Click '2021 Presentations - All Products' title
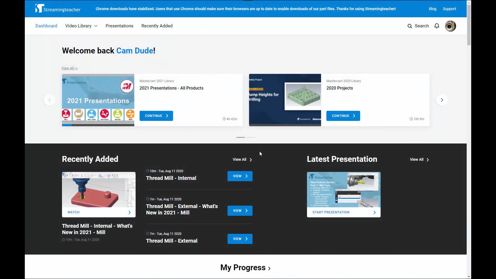The image size is (496, 279). coord(171,88)
